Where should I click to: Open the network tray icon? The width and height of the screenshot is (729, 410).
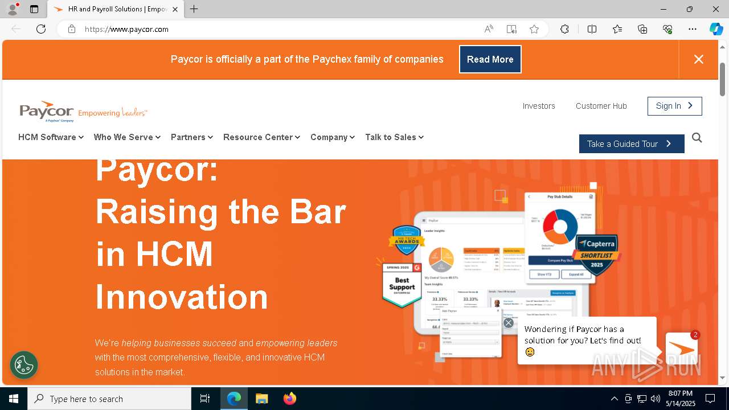tap(642, 399)
